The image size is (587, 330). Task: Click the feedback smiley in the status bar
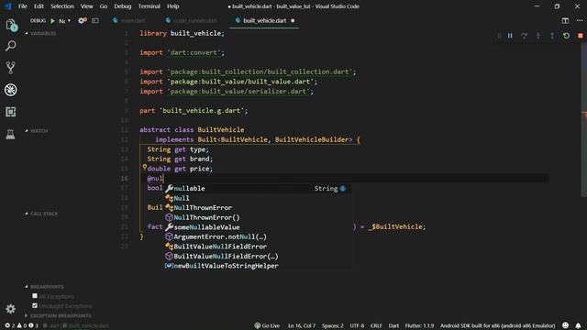point(565,325)
